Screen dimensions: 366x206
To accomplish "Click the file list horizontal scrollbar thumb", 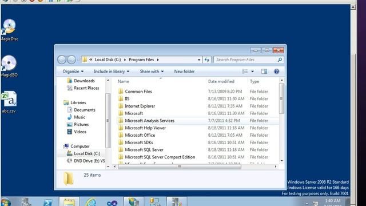I will [179, 167].
